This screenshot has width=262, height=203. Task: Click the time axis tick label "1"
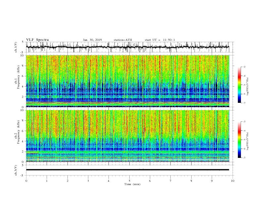tap(47, 181)
